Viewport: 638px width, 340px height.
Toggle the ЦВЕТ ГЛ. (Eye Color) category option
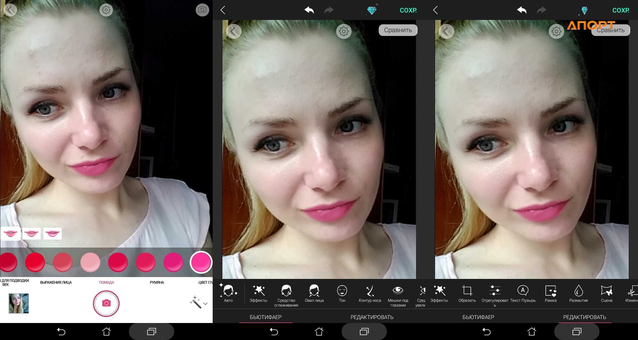(x=206, y=282)
